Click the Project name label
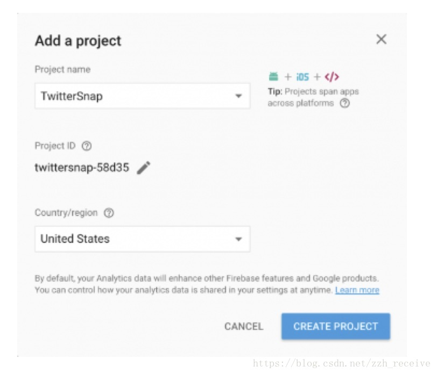Viewport: 437px width, 374px height. 63,69
